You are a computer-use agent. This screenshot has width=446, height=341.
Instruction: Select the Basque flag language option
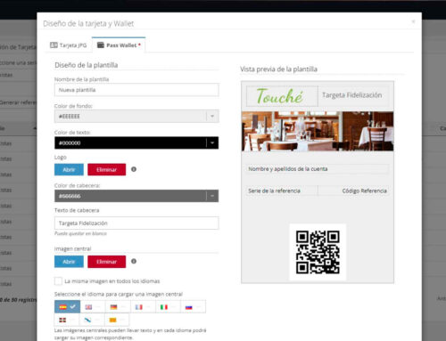67,320
